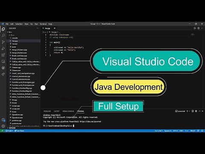Open the View menu
205x154 pixels.
26,24
